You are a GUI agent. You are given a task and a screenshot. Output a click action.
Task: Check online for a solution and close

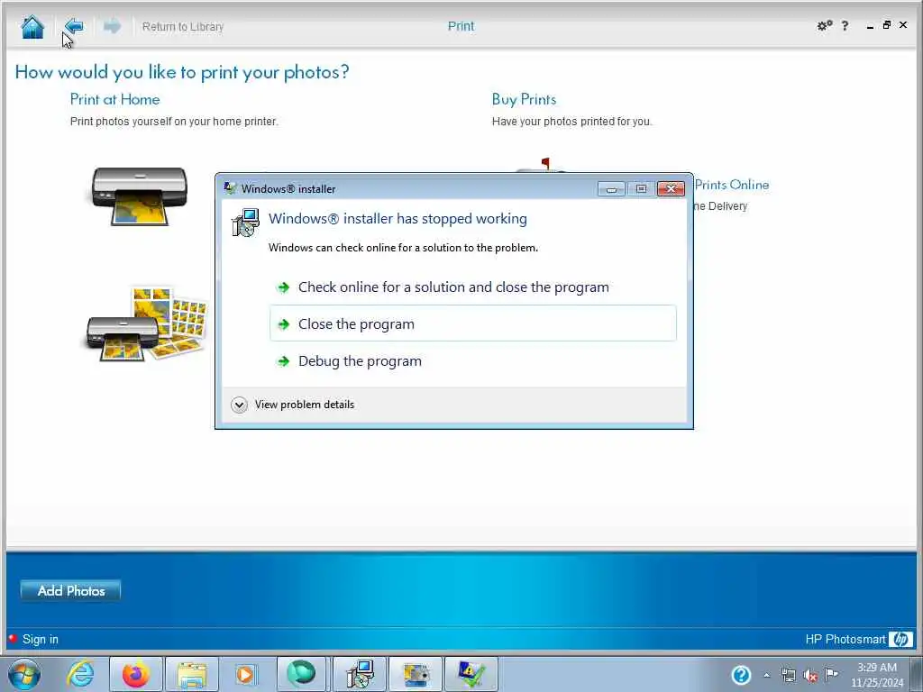click(x=472, y=287)
